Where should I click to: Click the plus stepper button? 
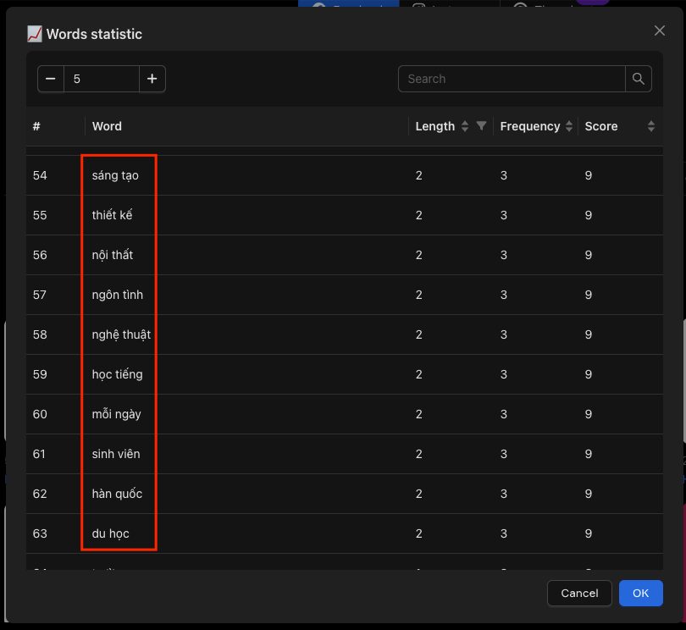pos(152,79)
